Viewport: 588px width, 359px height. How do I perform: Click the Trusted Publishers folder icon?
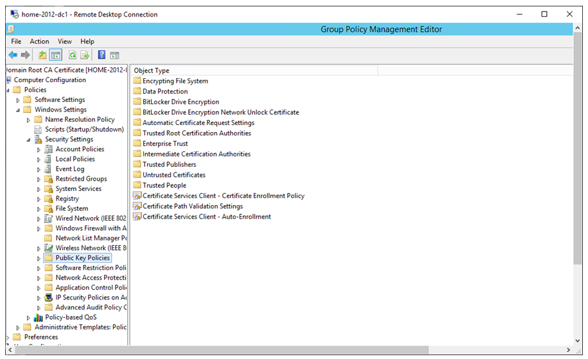137,164
